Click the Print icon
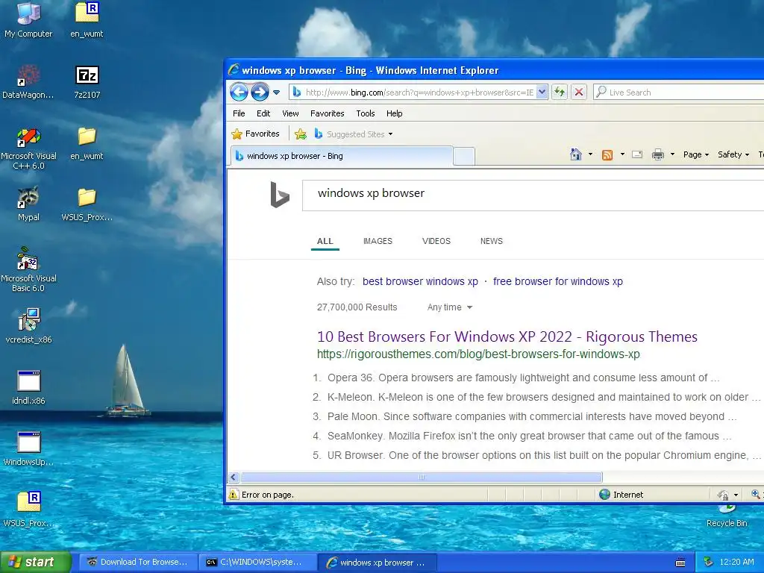This screenshot has width=764, height=573. [x=658, y=154]
